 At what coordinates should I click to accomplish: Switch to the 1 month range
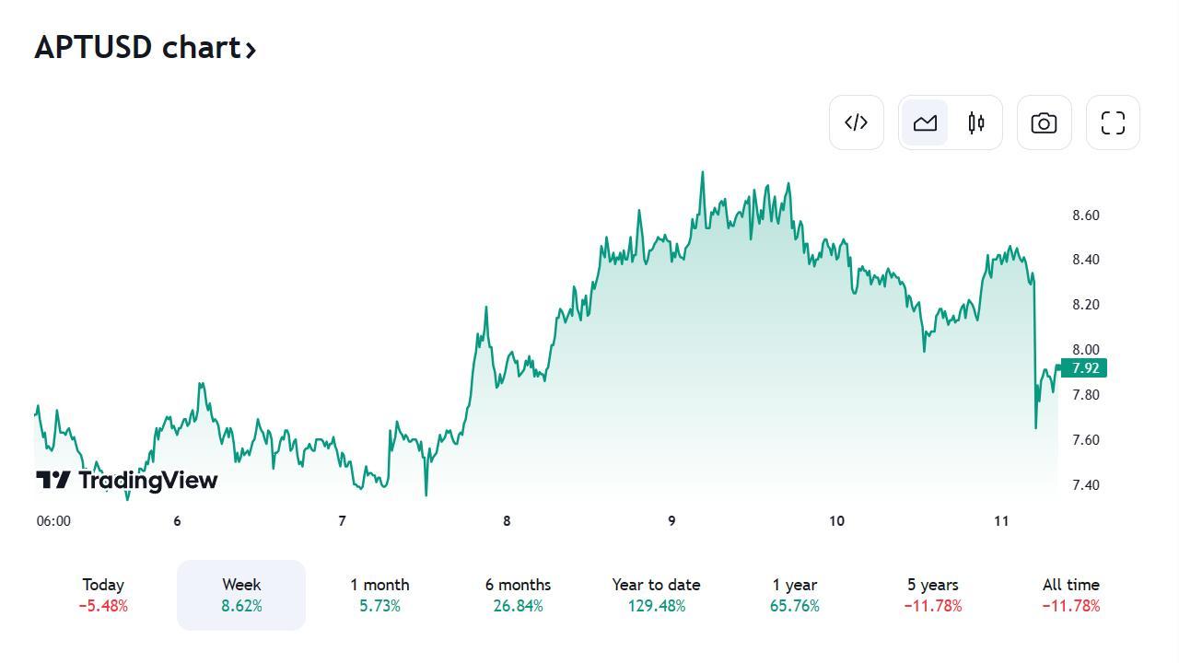click(x=379, y=595)
